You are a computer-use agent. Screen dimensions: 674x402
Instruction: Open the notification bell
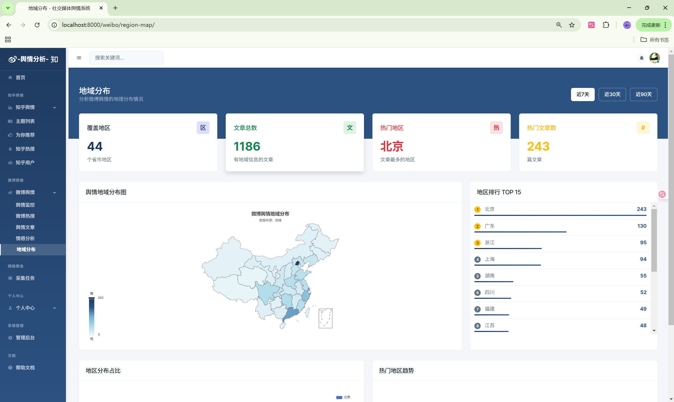point(641,58)
